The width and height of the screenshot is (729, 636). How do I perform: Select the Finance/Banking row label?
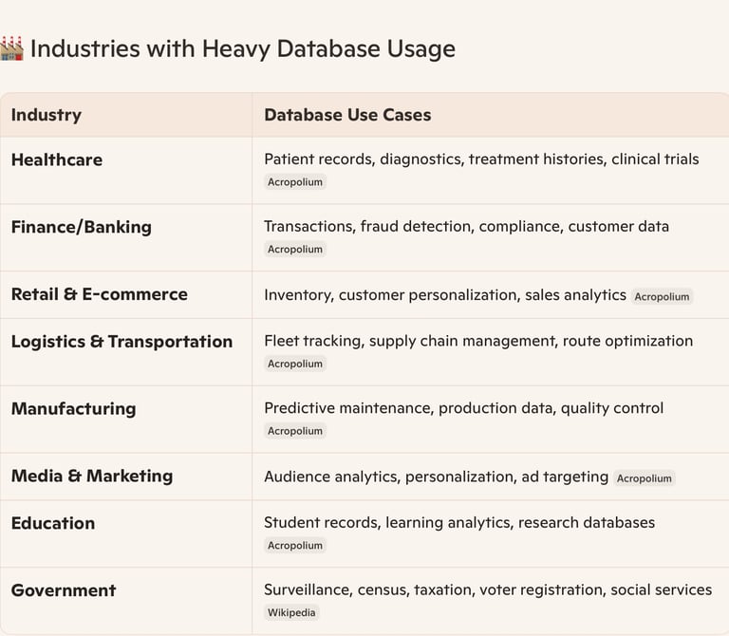[82, 227]
